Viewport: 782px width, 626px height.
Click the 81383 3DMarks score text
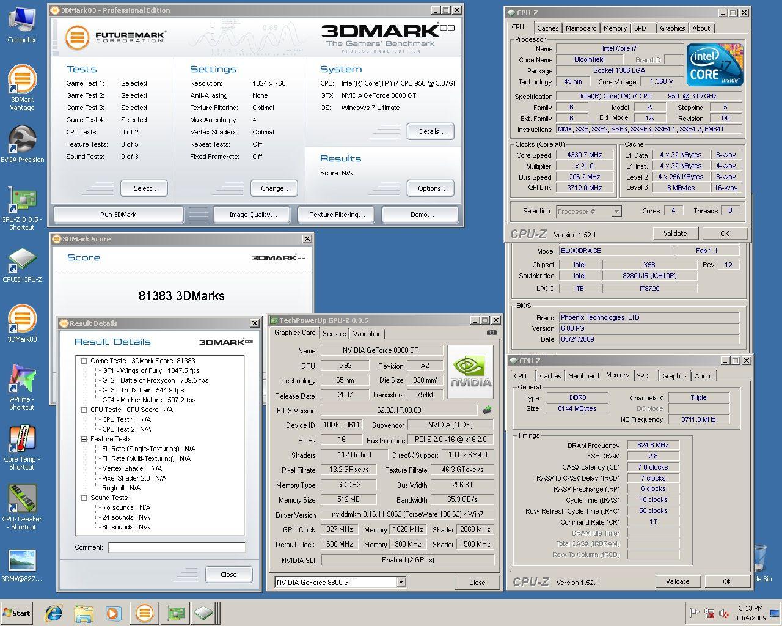(x=181, y=296)
